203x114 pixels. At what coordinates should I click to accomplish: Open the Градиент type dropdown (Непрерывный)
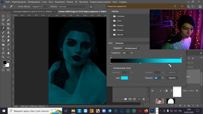click(132, 48)
